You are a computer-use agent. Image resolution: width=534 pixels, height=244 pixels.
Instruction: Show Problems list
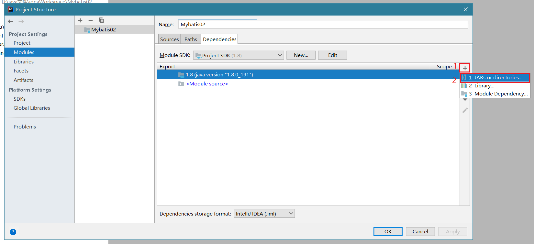coord(25,127)
